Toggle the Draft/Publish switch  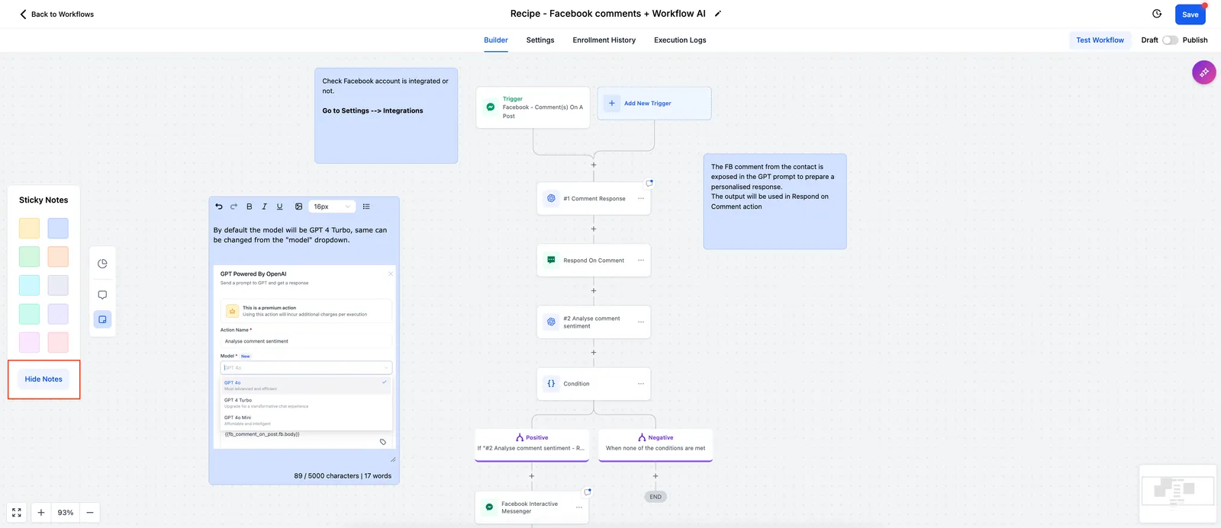[x=1170, y=40]
